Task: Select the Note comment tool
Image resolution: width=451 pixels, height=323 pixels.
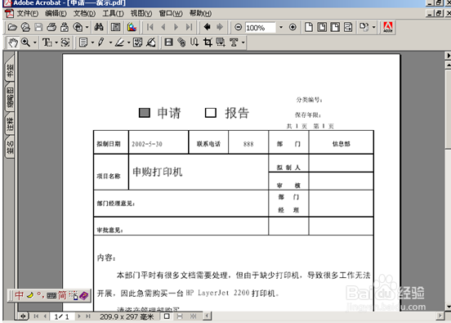Action: coord(83,43)
